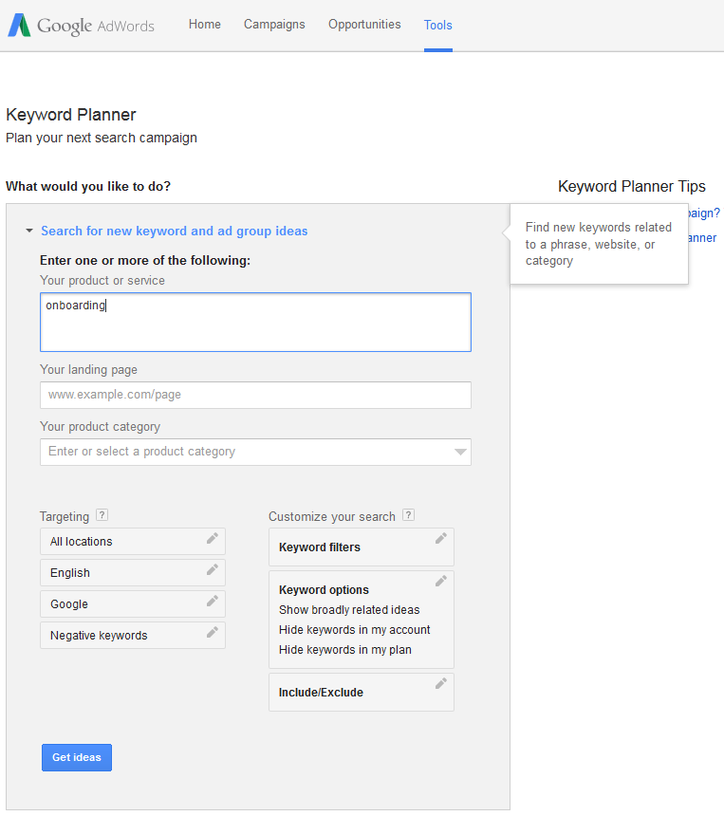Click the Keyword Planner page title
The height and width of the screenshot is (816, 724).
coord(71,115)
